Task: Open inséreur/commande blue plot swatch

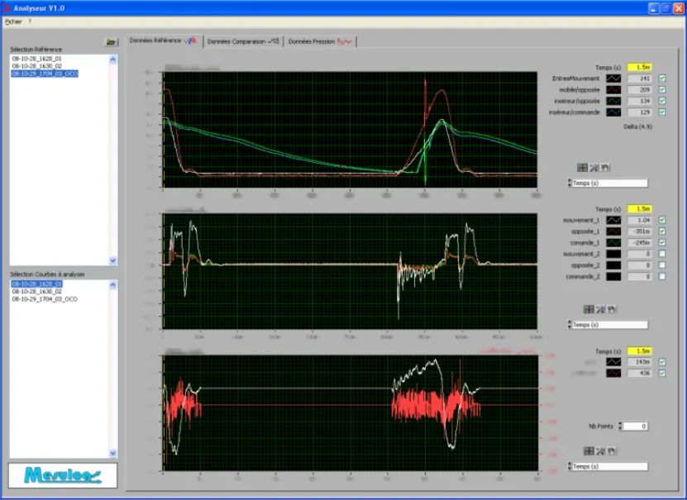Action: [613, 112]
